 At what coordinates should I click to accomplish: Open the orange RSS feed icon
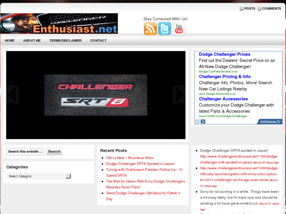click(x=150, y=29)
